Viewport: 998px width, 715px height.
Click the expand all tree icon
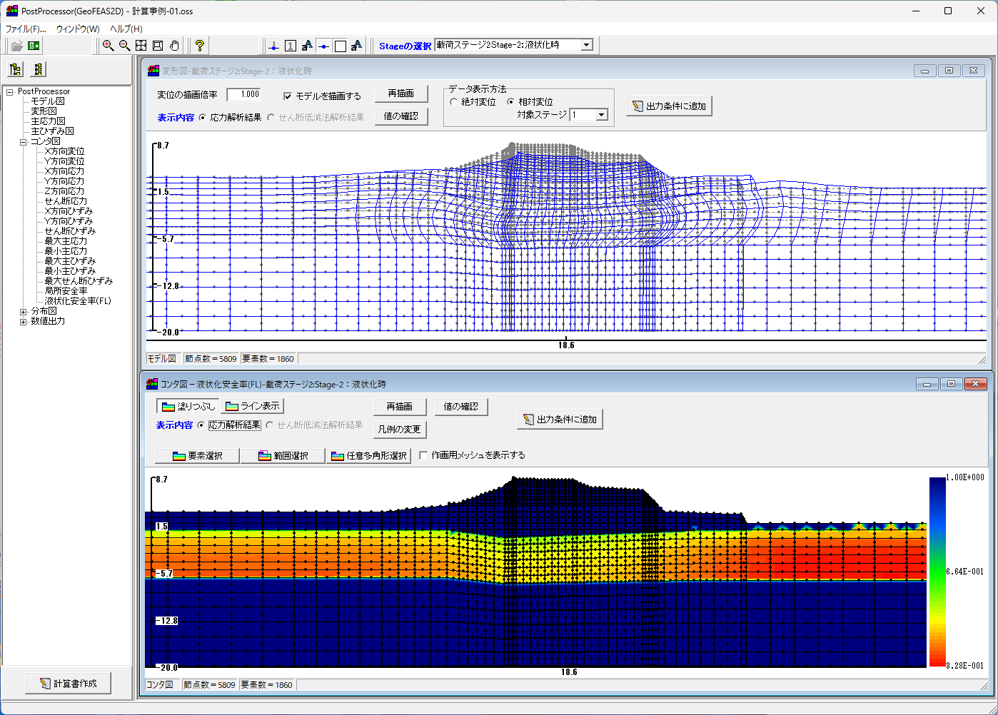(16, 69)
